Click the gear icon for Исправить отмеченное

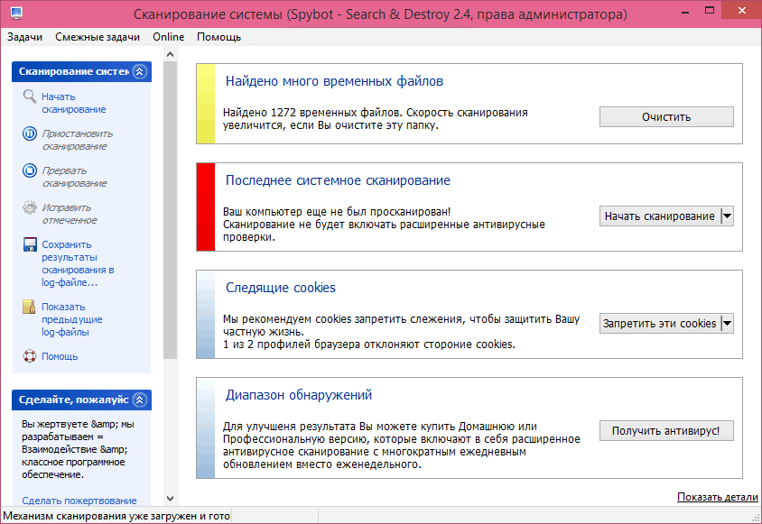(x=30, y=207)
